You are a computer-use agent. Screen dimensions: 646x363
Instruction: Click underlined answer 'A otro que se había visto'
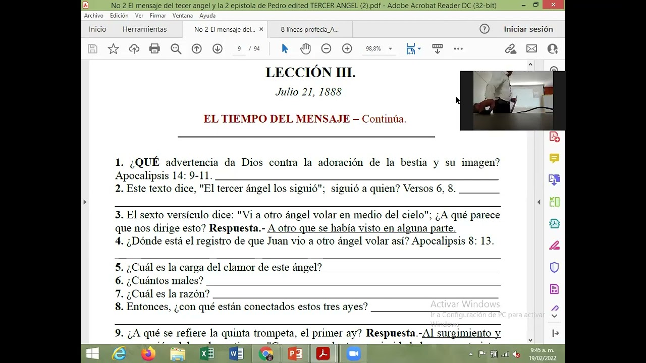click(361, 228)
